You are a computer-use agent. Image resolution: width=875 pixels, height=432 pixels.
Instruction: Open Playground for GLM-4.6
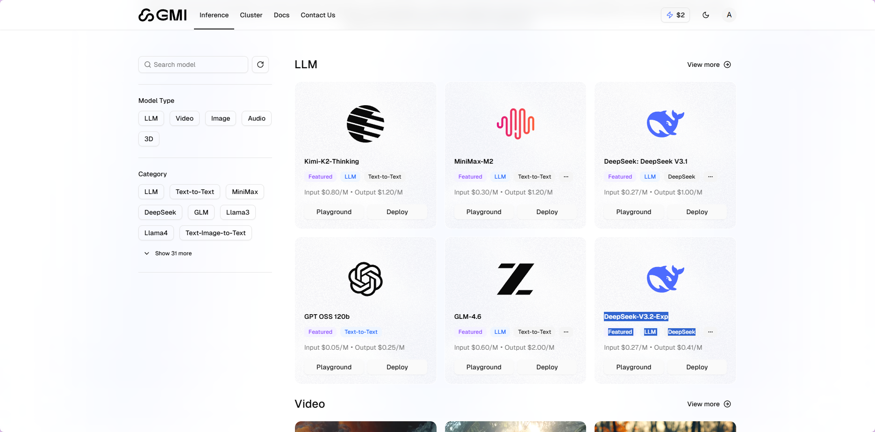click(x=484, y=367)
